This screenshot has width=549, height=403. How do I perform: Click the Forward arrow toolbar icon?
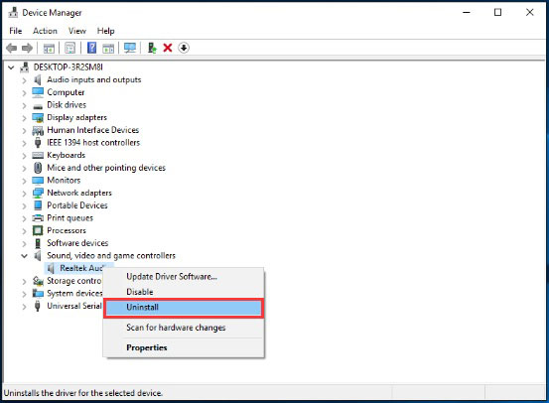[27, 48]
